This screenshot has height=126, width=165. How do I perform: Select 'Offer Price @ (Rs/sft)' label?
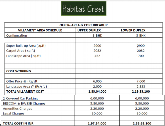(x=22, y=81)
